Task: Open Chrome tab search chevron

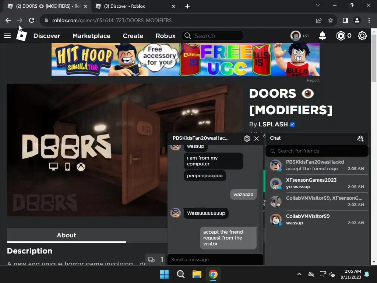Action: pos(318,5)
